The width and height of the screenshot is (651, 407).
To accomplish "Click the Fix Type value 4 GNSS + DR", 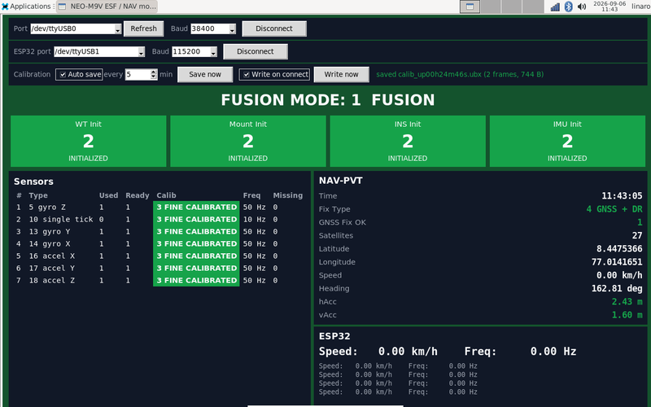I will point(614,209).
